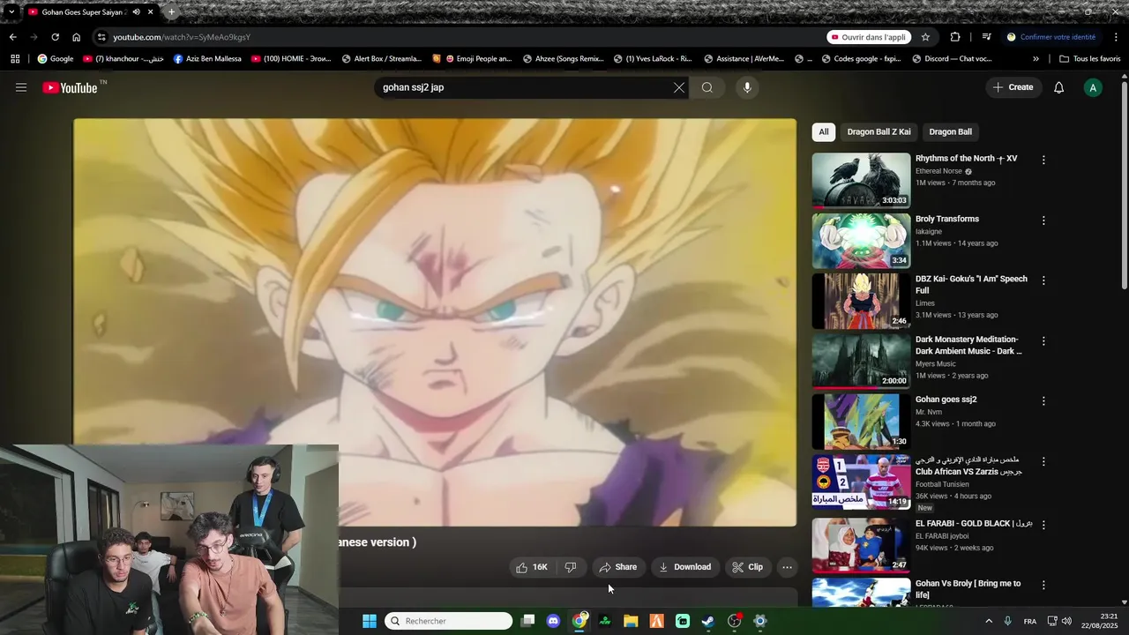Image resolution: width=1129 pixels, height=635 pixels.
Task: Open options for DBZ Kai Goku speech video
Action: (x=1043, y=280)
